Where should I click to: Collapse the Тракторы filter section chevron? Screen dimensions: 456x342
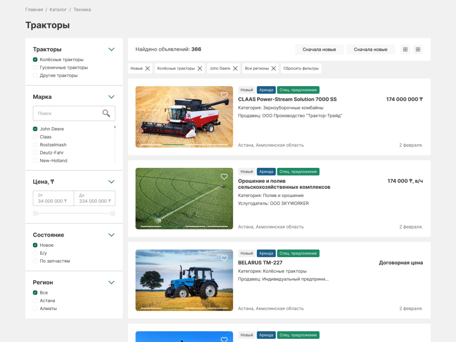[111, 49]
